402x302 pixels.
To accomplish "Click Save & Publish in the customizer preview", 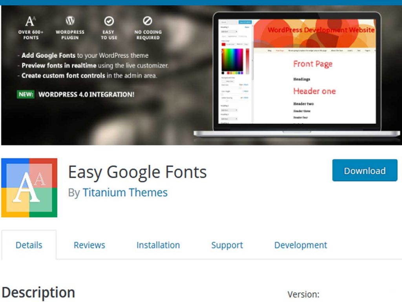I will (245, 22).
